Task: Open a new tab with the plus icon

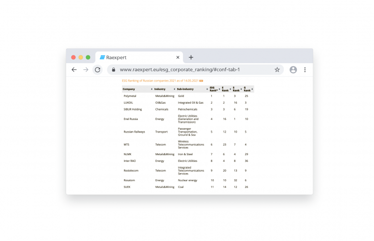Action: 191,57
